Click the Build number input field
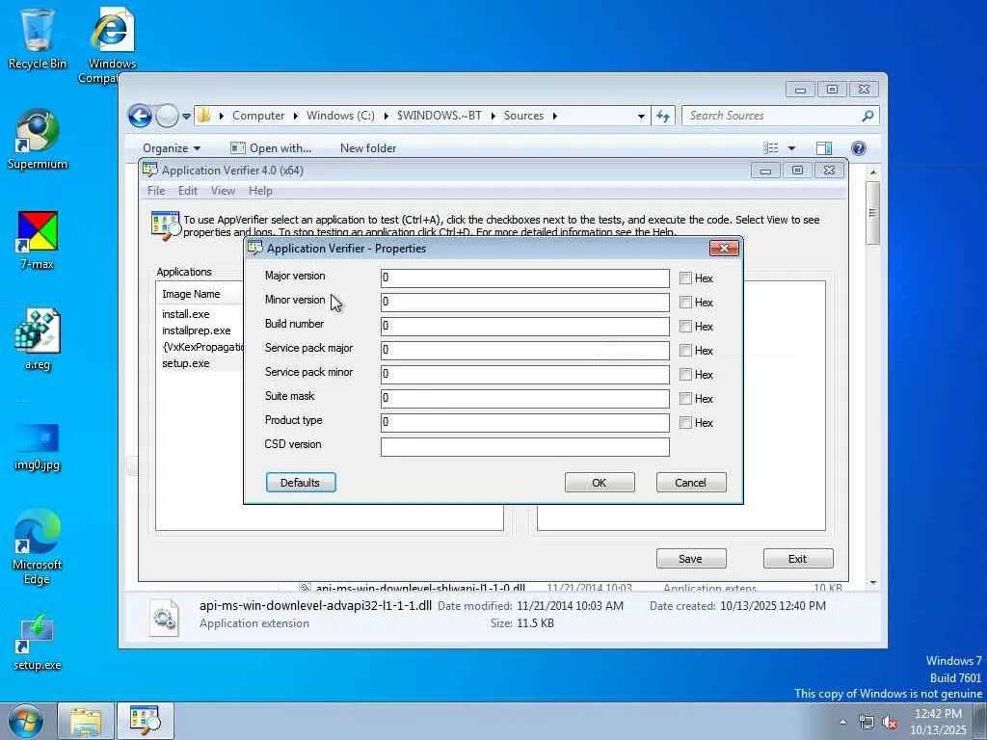Screen dimensions: 987x740 click(525, 326)
